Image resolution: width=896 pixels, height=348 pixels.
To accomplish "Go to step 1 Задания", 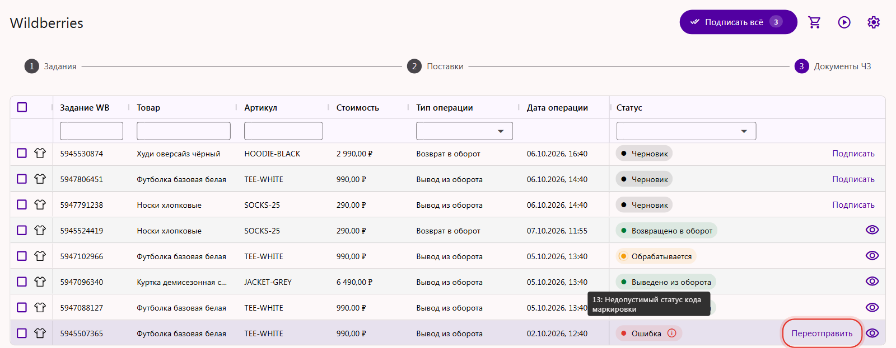I will [x=50, y=66].
